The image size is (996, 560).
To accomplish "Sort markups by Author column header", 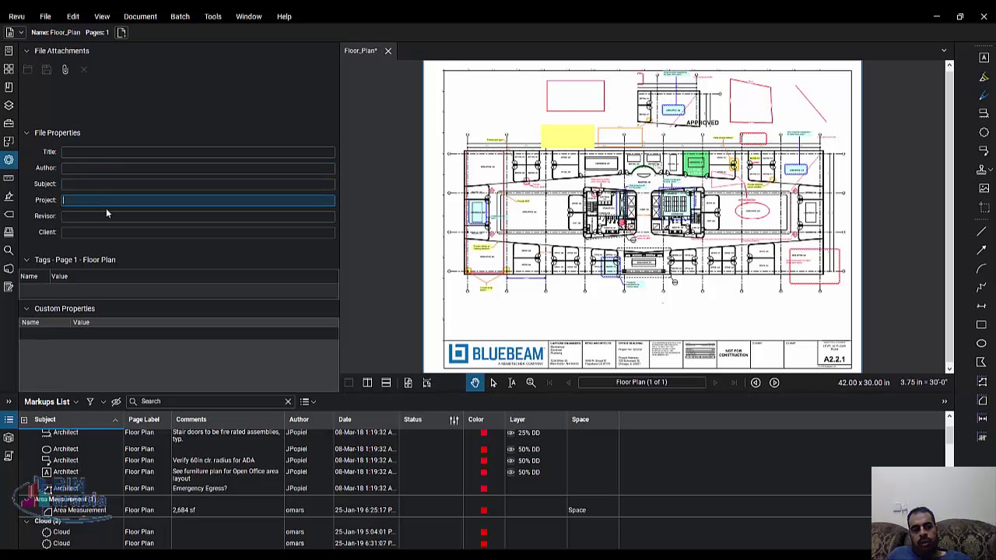I will (x=299, y=419).
